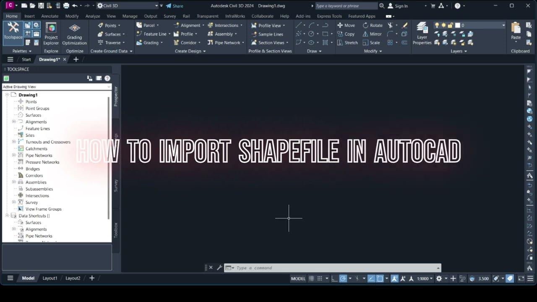Click the Share button in title bar

175,6
